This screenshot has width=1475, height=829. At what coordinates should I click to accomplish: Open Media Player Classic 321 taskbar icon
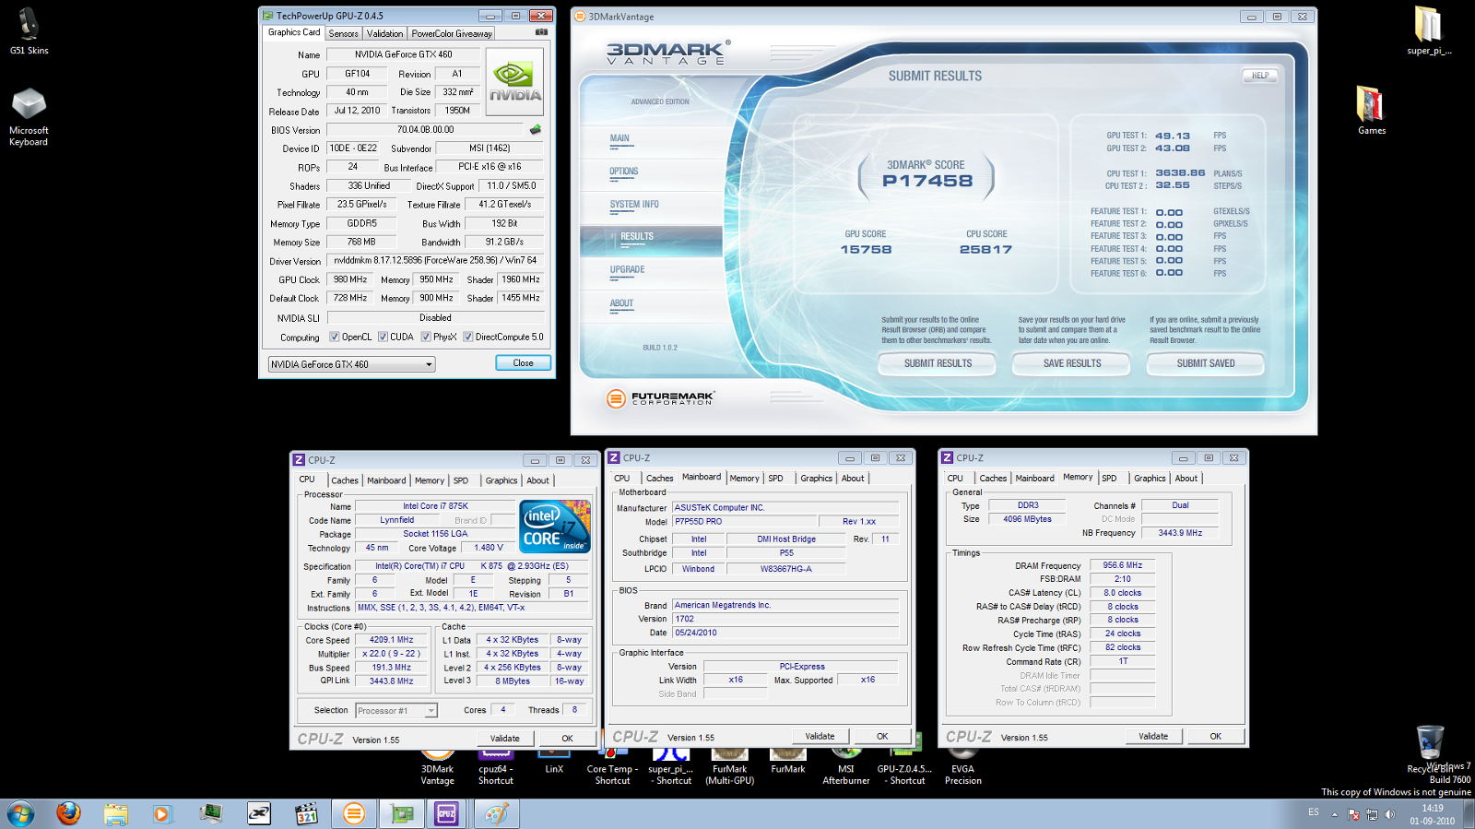[x=307, y=813]
